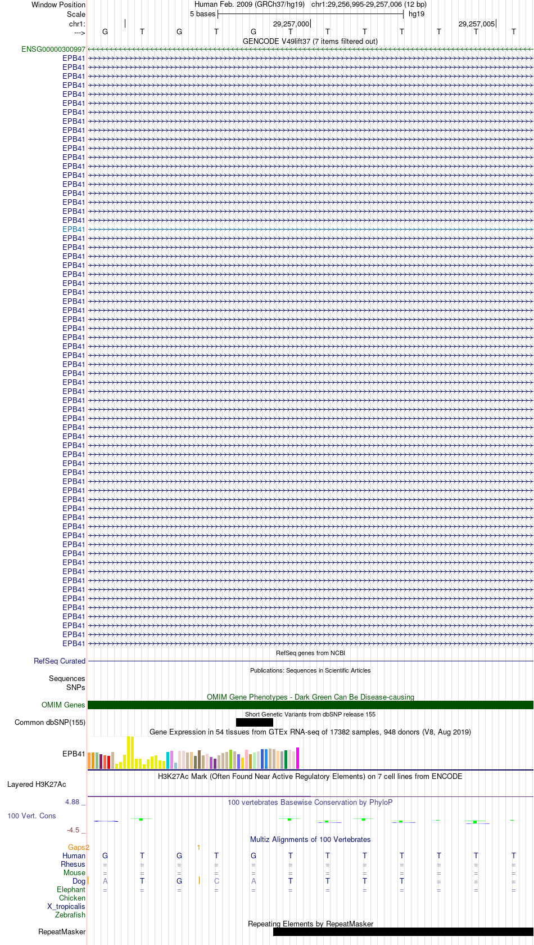This screenshot has width=534, height=945.
Task: Click the orange 1 insertion marker in Gaps row
Action: pyautogui.click(x=198, y=847)
